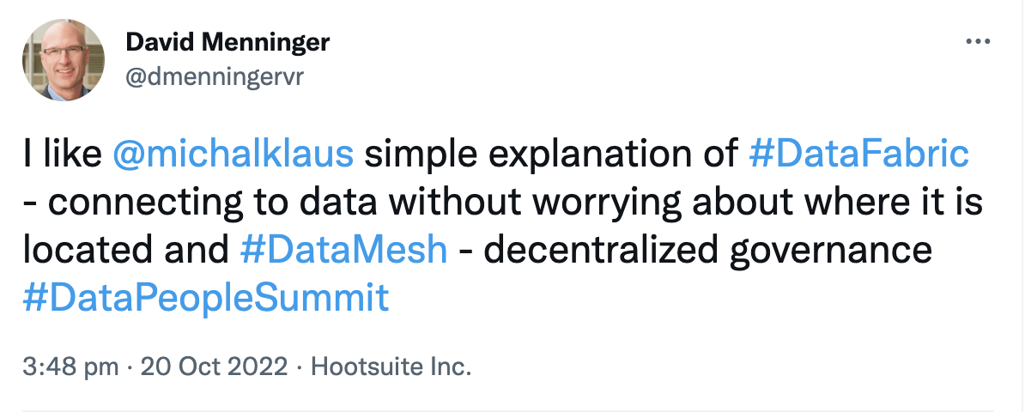Open the more options ellipsis menu
This screenshot has width=1025, height=412.
coord(978,42)
